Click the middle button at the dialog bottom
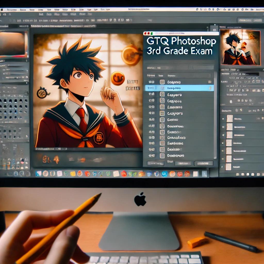Viewport: 264px width, 264px height. [x=183, y=163]
